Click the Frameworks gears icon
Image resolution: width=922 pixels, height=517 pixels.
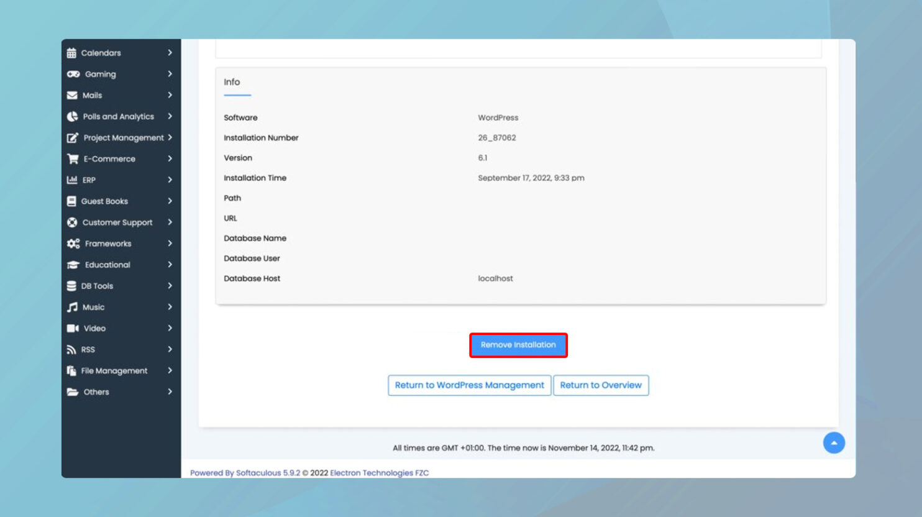[72, 243]
